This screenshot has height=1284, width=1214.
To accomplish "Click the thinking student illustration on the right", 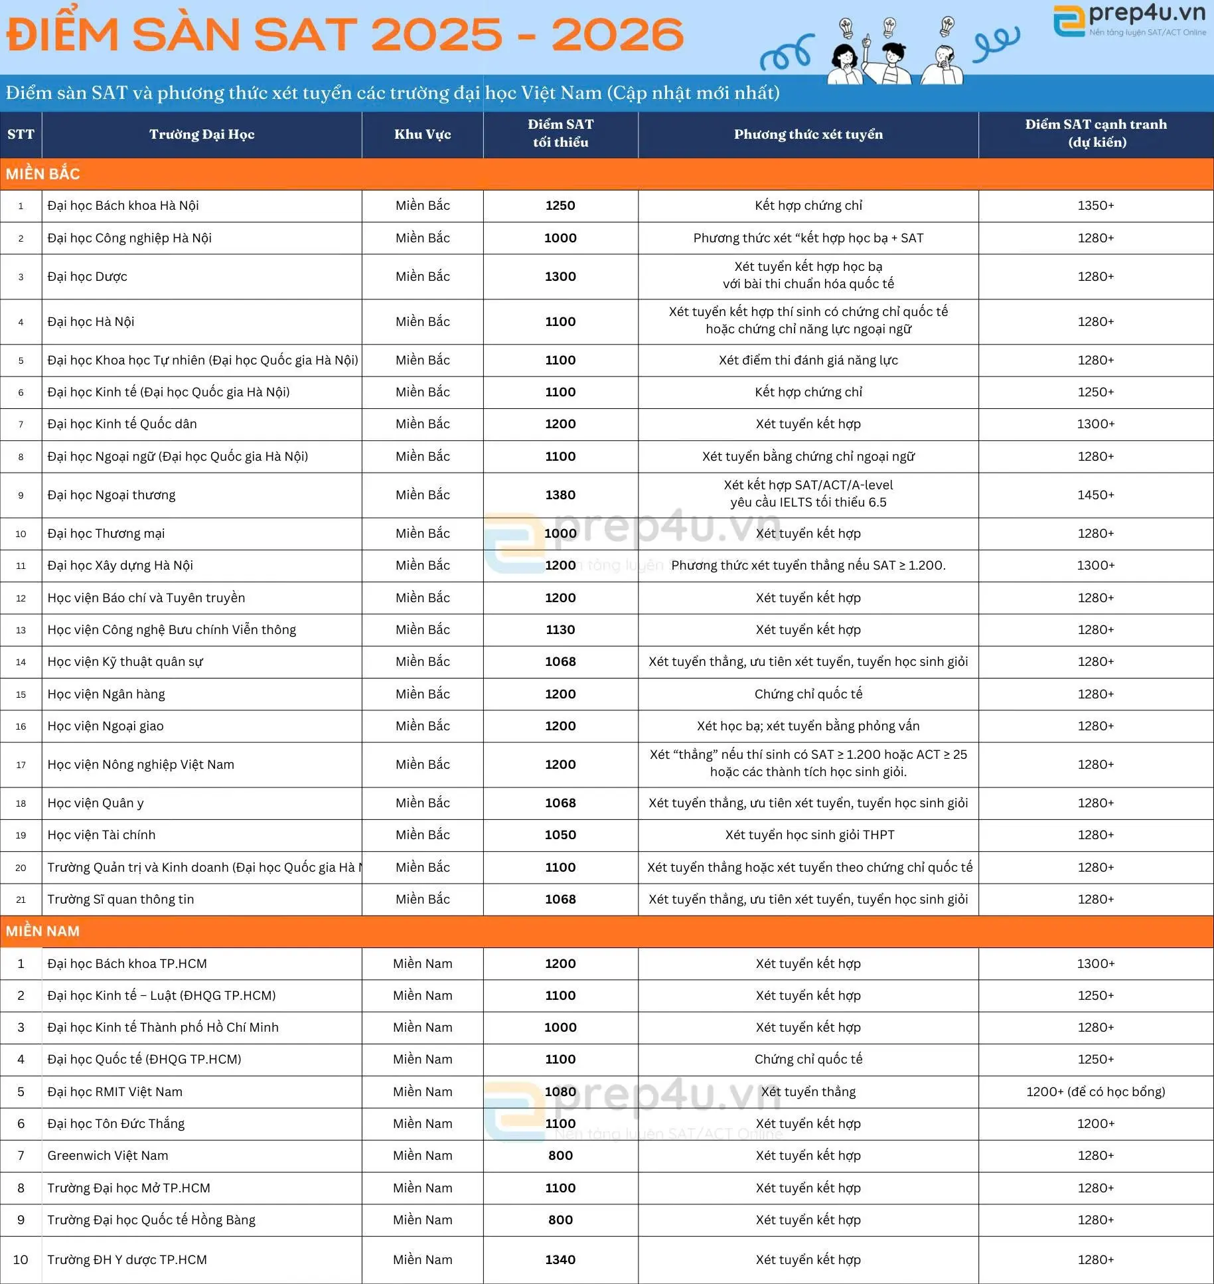I will point(942,65).
